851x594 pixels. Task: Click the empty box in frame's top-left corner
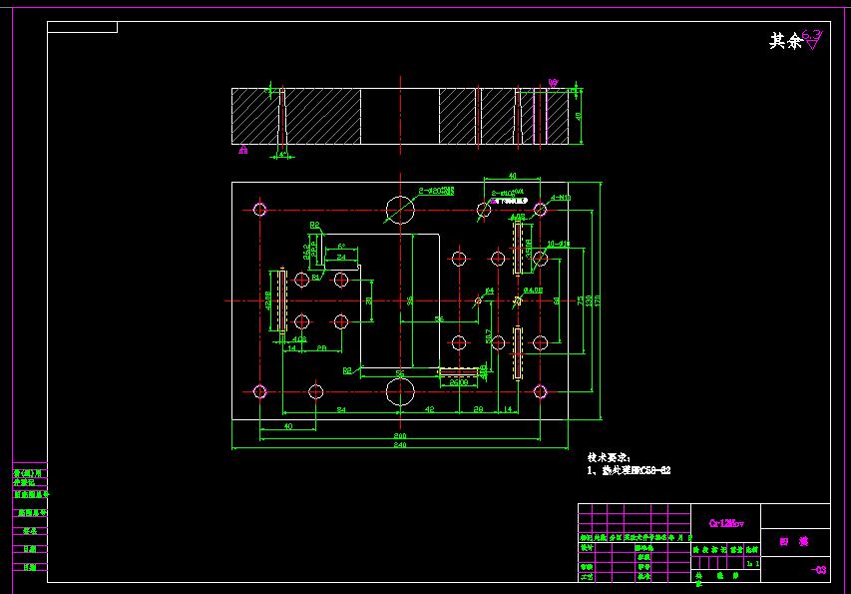coord(83,27)
